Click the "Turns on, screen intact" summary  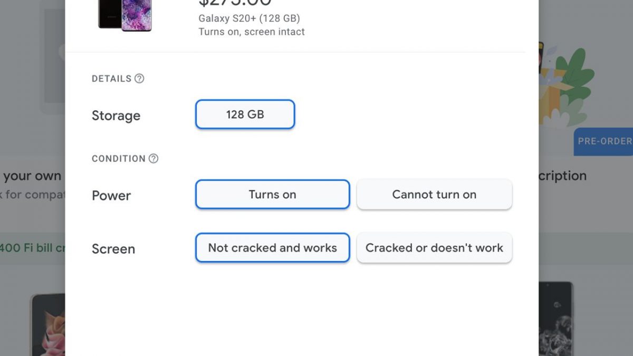(252, 32)
